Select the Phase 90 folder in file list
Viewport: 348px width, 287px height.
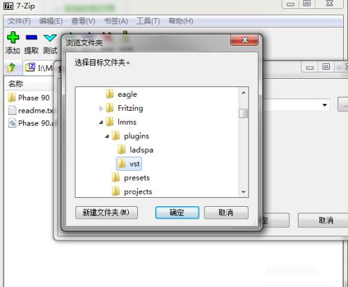[29, 98]
